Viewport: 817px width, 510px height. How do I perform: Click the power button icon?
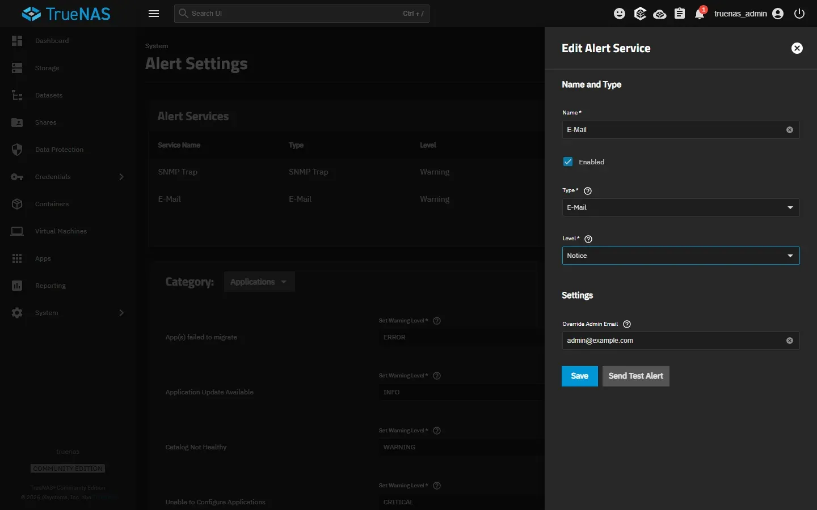coord(799,14)
